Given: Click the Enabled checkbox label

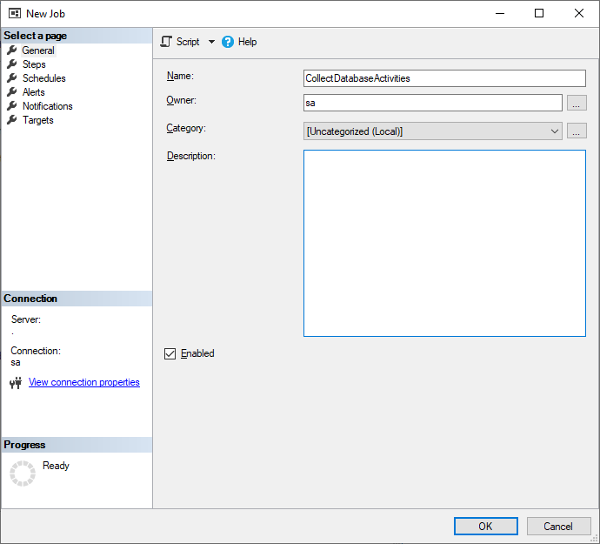Looking at the screenshot, I should [197, 353].
